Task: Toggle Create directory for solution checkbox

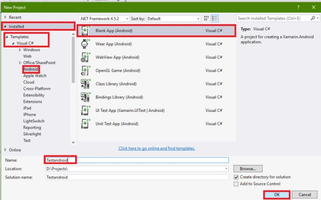Action: 236,177
